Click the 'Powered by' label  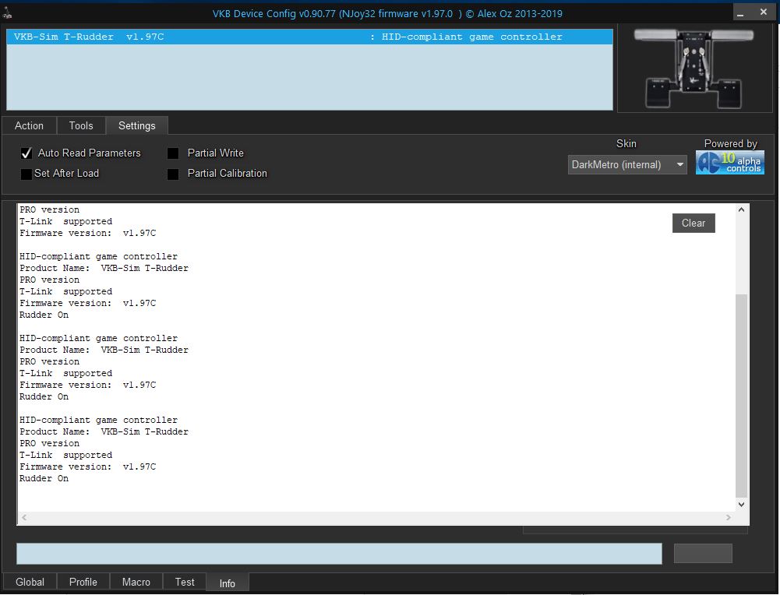(x=730, y=143)
